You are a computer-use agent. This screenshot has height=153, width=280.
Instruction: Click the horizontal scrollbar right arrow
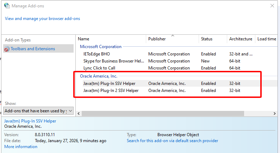point(275,114)
